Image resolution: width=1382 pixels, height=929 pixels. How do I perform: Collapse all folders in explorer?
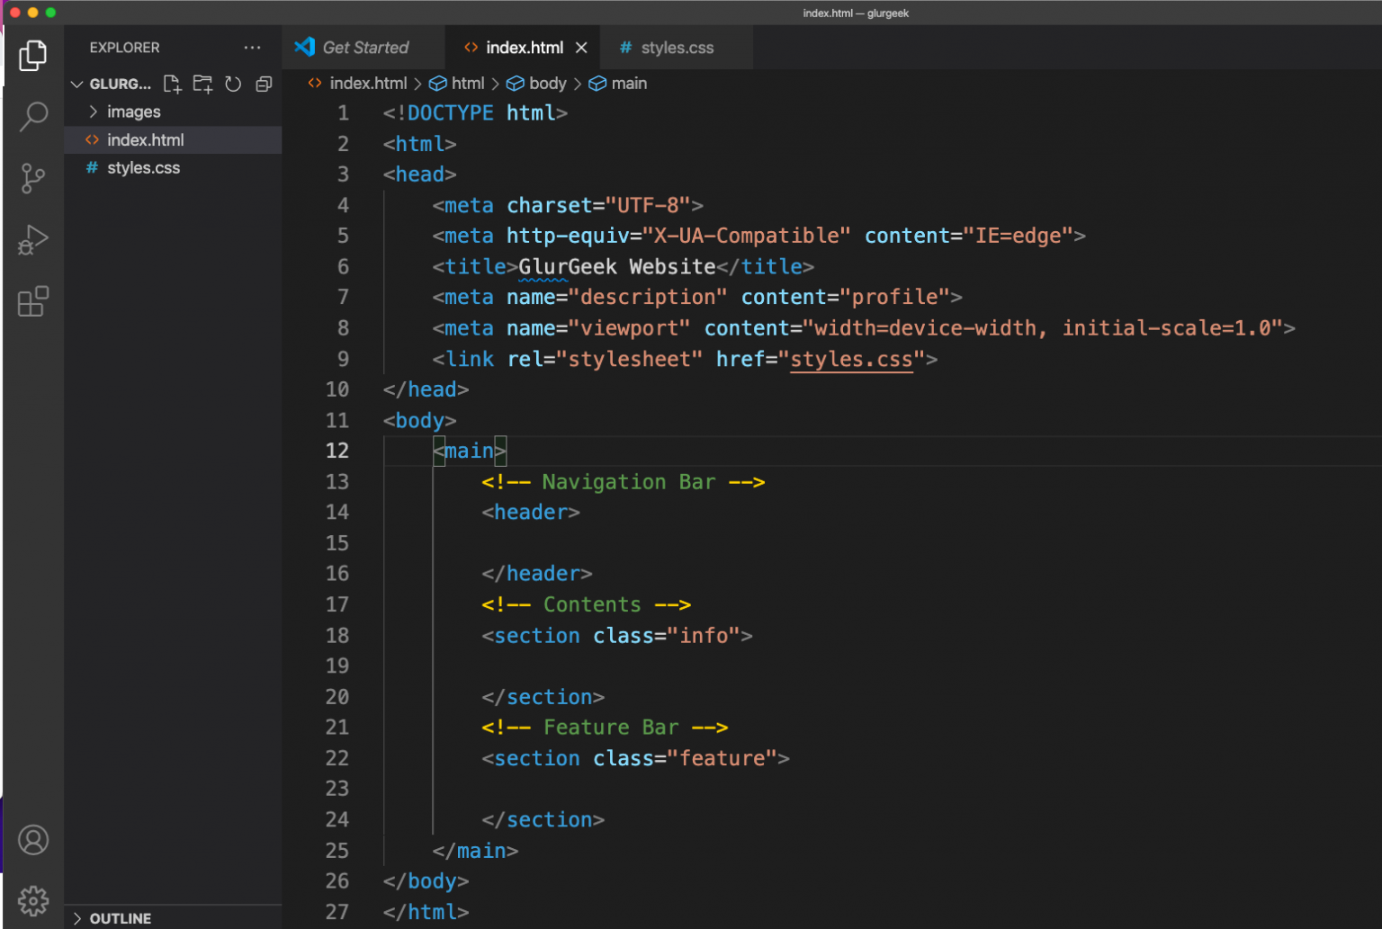264,85
